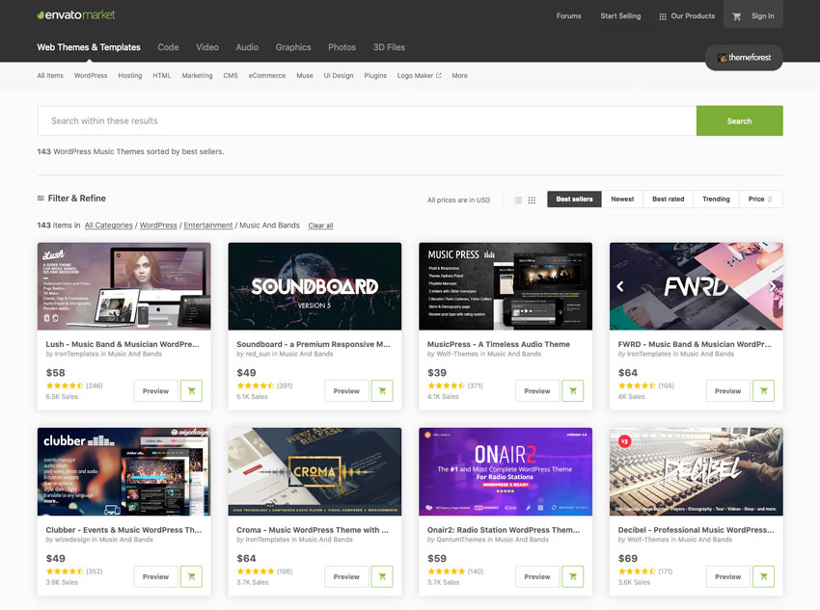Add Lush theme to cart

point(191,390)
